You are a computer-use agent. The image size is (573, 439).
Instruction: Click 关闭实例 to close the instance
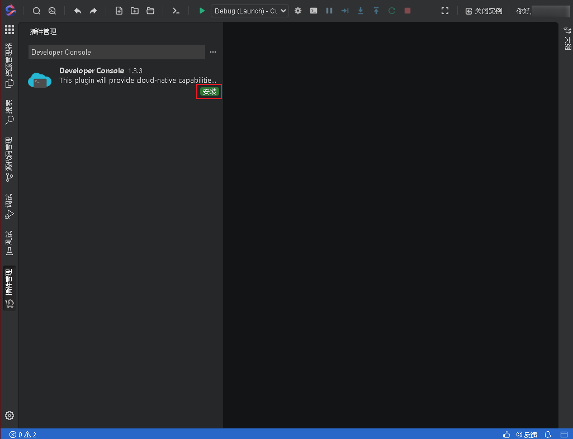tap(484, 11)
